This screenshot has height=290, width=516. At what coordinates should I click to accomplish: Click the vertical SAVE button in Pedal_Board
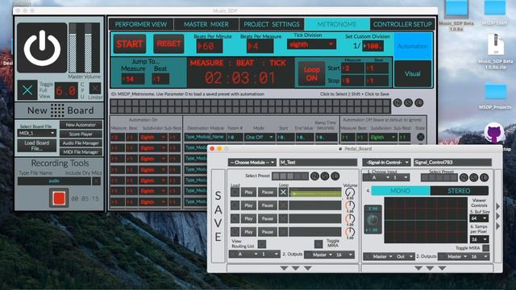pos(218,216)
